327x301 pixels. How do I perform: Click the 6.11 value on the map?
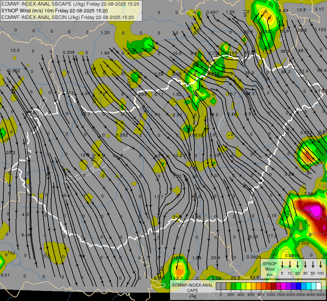(x=159, y=94)
